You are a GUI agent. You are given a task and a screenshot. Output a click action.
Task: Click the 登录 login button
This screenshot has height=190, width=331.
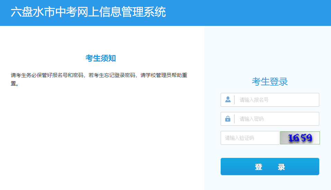click(270, 167)
